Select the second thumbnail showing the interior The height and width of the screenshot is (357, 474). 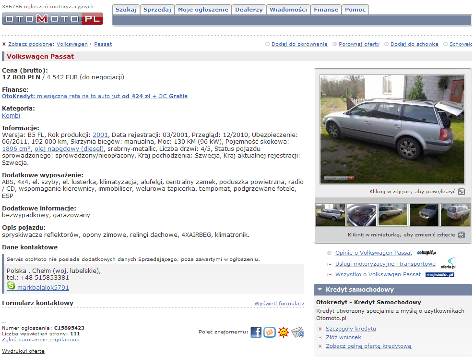tap(362, 215)
